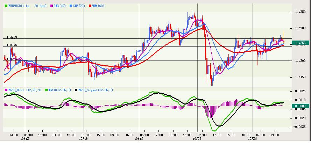Screen dimensions: 311x151
Task: Select the EUR/USD (1 hr. 20 day) label
Action: pyautogui.click(x=27, y=6)
